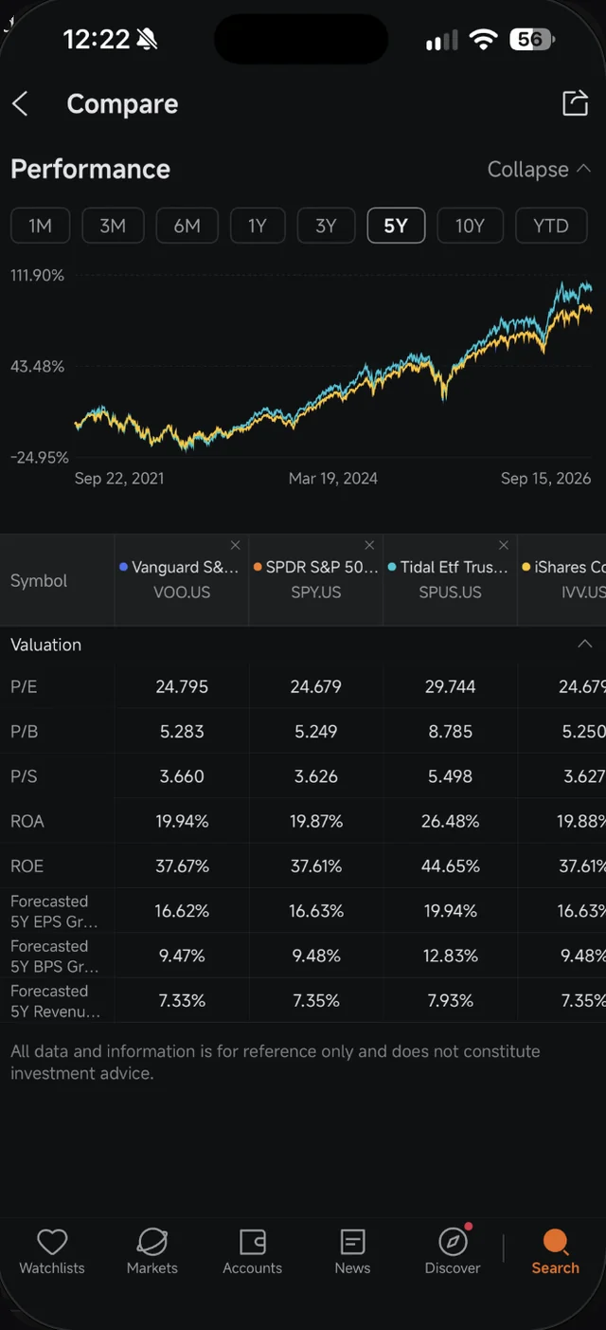Select the YTD time range
Viewport: 606px width, 1330px height.
click(x=551, y=226)
